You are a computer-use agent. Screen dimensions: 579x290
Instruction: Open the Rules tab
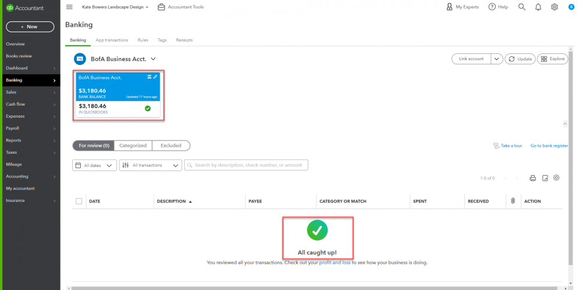pos(143,40)
